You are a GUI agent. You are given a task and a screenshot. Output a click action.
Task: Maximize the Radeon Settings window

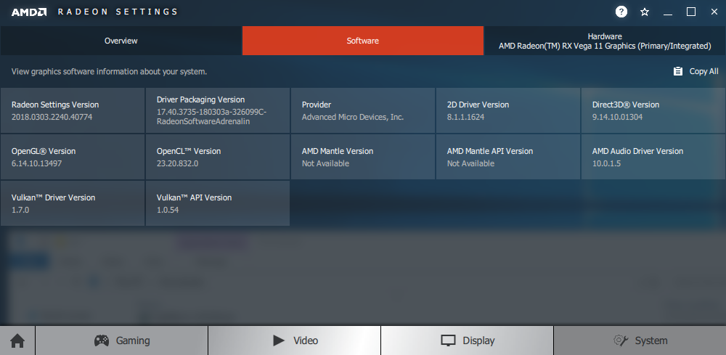[x=691, y=12]
